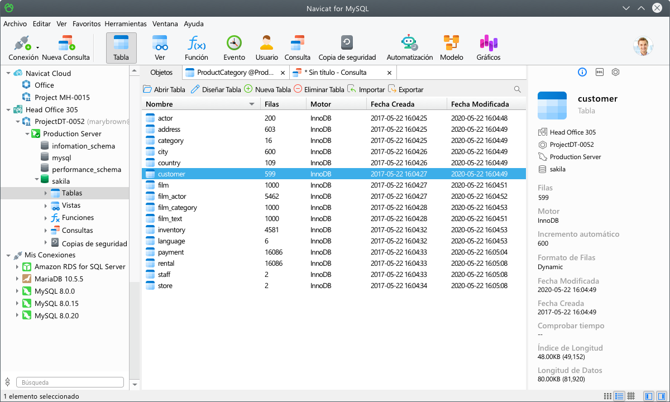
Task: Collapse the Production Server node
Action: click(26, 133)
